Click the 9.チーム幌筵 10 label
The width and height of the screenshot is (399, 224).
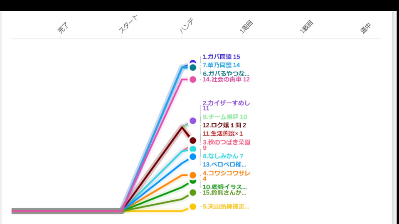tap(225, 117)
